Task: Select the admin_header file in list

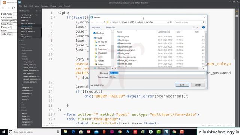Action: tap(125, 47)
